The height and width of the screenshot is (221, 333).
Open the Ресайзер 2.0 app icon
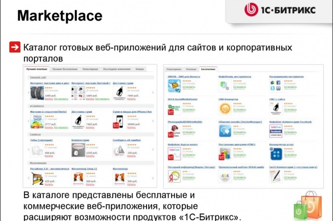(x=37, y=179)
